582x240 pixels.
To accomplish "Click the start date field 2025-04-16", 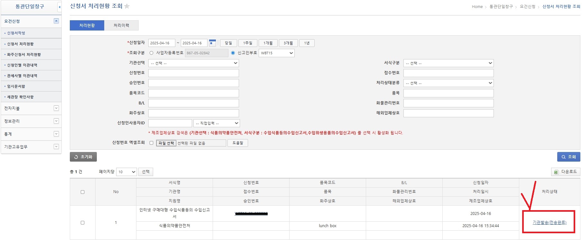I will (162, 43).
